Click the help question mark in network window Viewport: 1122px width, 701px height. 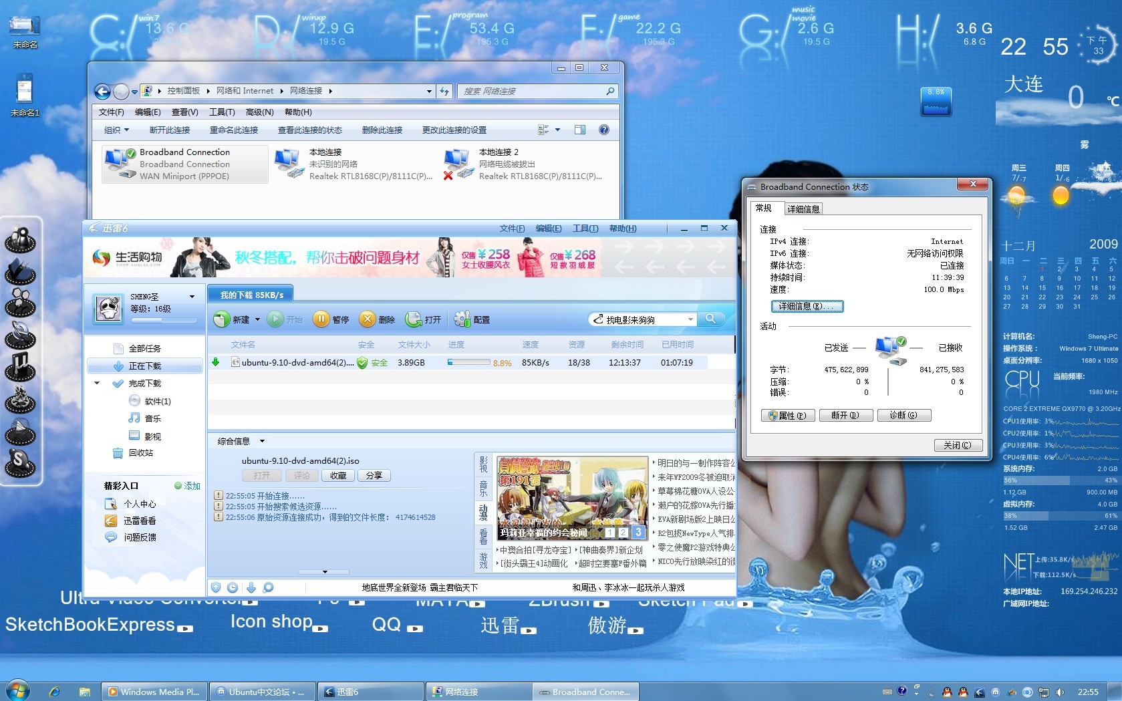pyautogui.click(x=604, y=130)
